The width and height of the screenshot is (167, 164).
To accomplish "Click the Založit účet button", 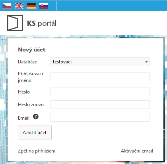I will [x=35, y=132].
